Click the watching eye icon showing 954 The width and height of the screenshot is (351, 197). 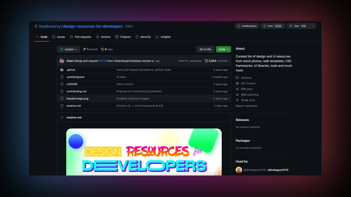tap(238, 95)
